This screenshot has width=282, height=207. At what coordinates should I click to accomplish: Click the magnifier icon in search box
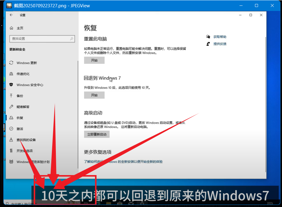point(72,39)
